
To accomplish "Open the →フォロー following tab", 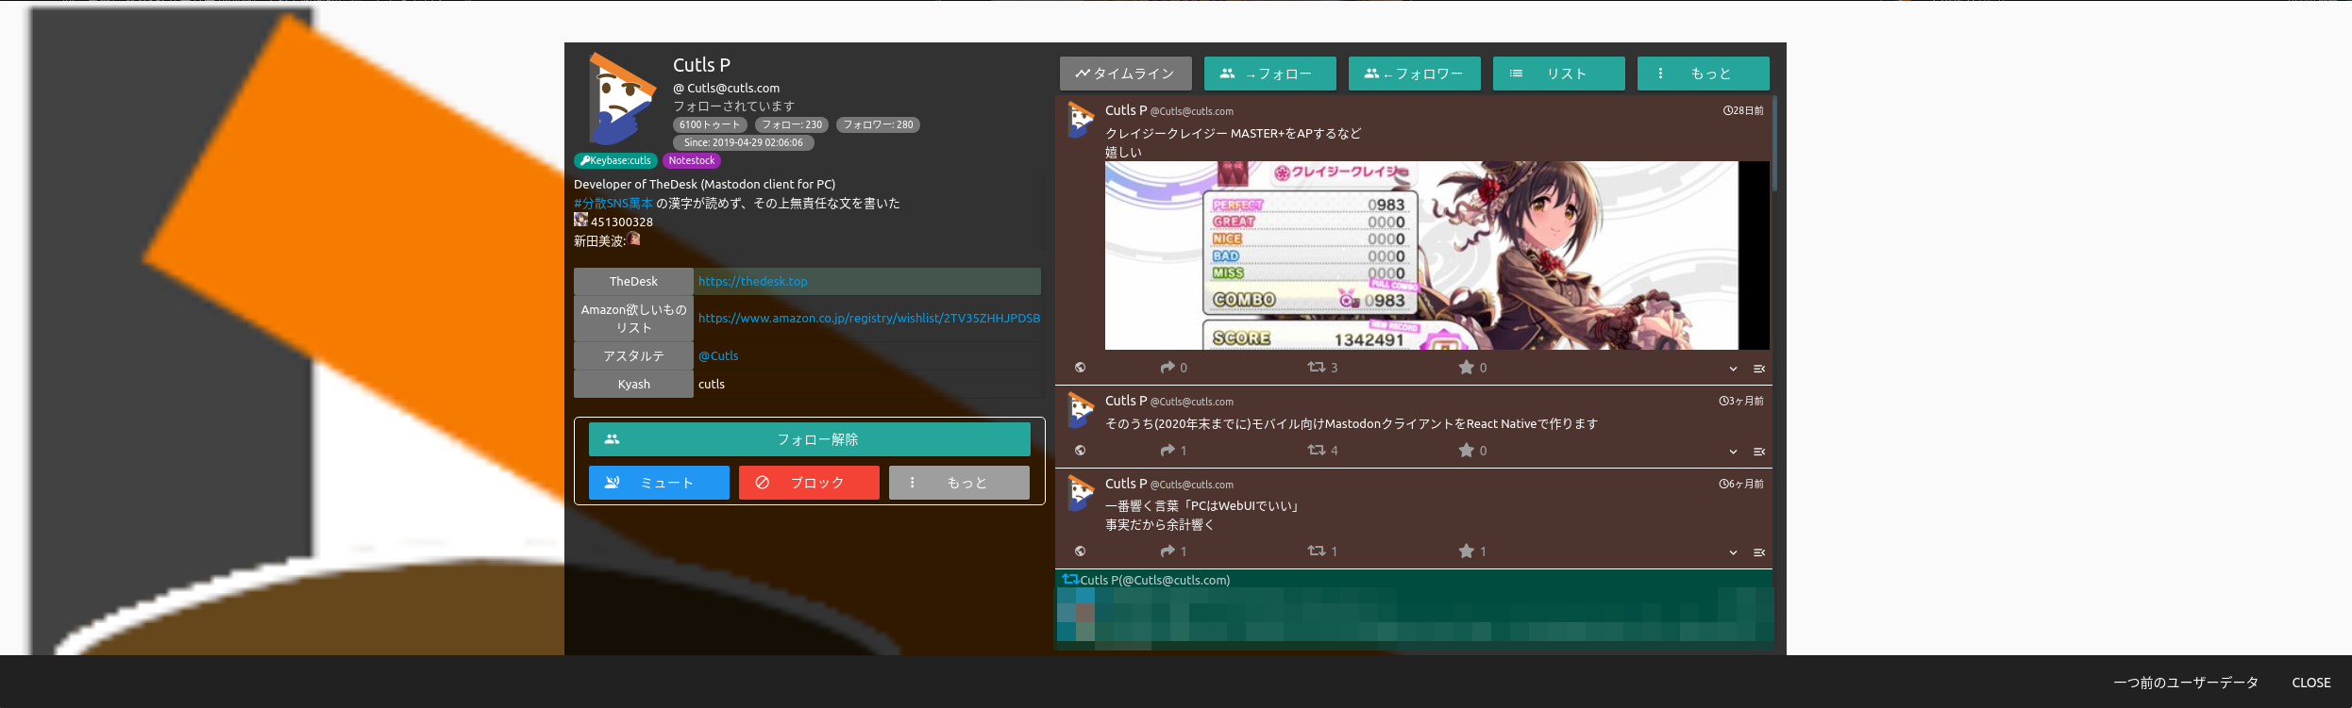I will pyautogui.click(x=1269, y=74).
